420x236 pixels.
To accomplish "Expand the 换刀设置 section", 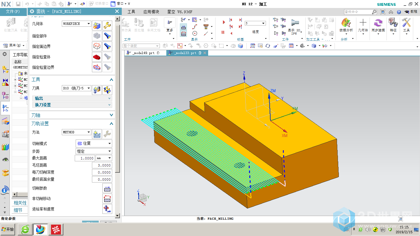I will pos(72,105).
